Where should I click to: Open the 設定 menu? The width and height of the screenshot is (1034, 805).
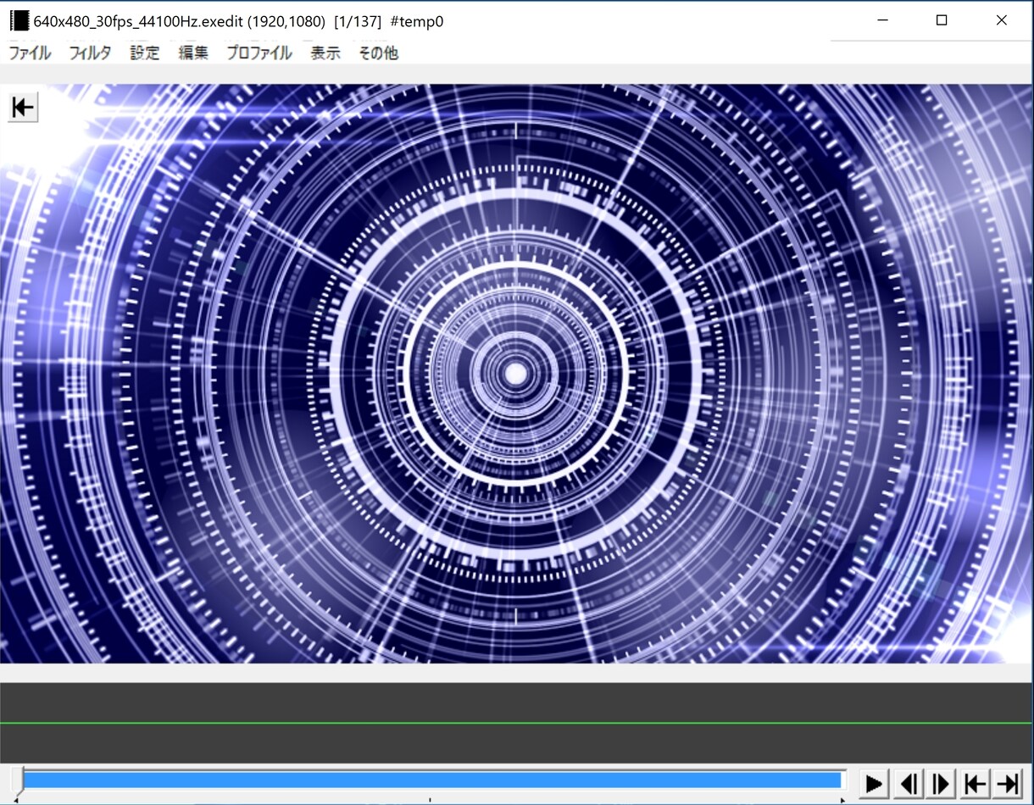[x=145, y=53]
